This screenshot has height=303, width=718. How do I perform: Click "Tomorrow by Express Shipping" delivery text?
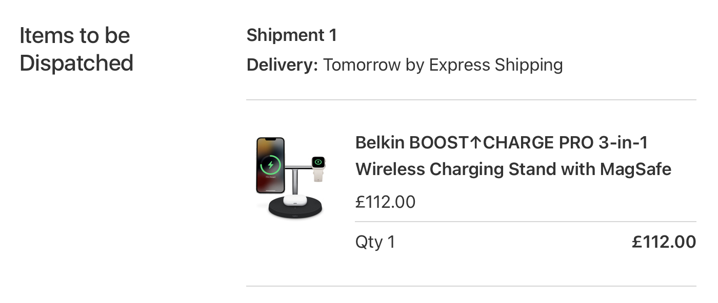(x=443, y=65)
